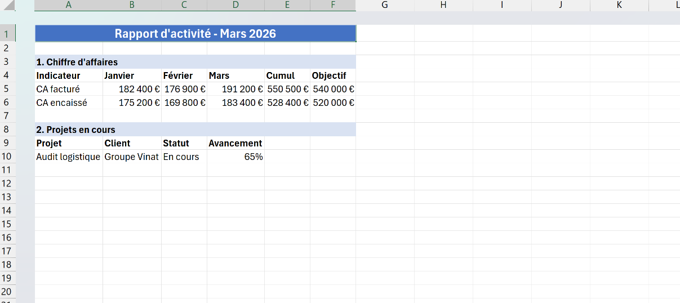
Task: Select column K via its header
Action: (x=619, y=5)
